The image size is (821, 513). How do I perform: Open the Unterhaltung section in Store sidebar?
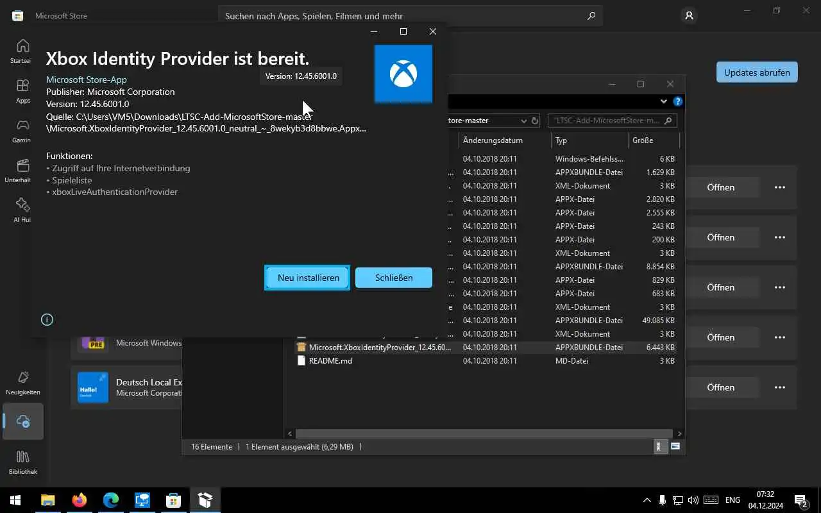point(22,170)
